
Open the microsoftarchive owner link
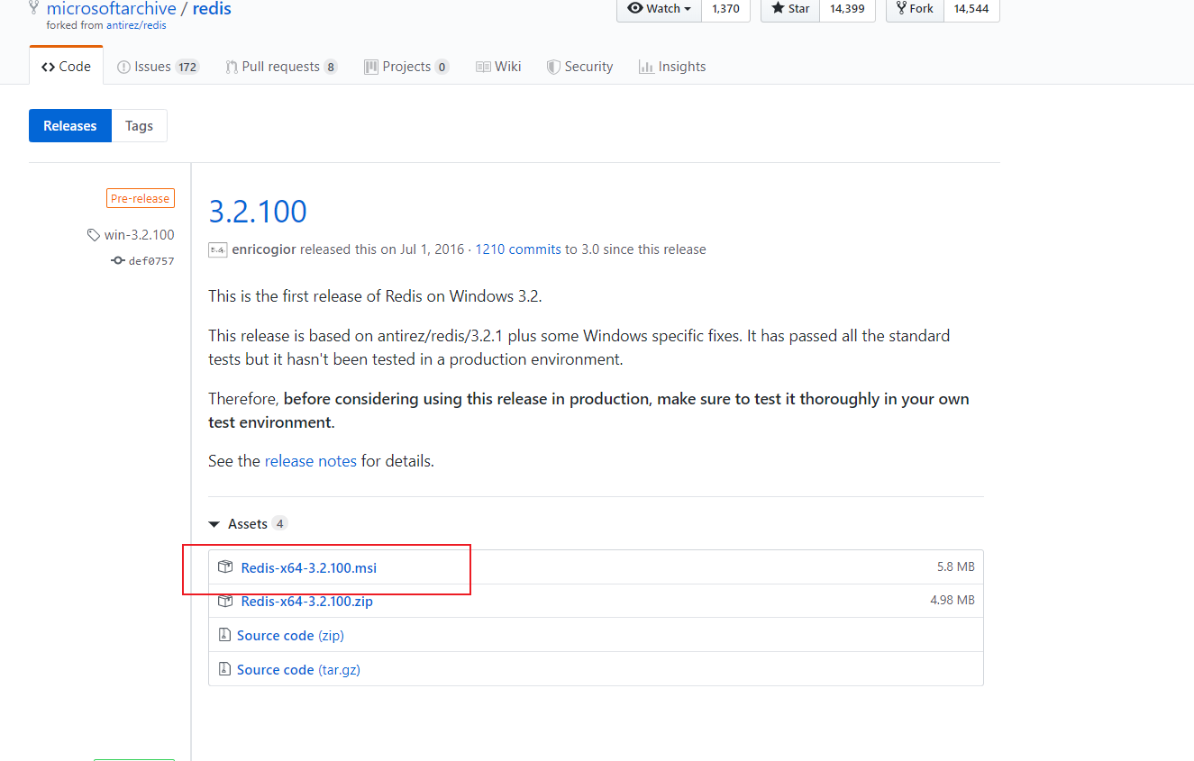pyautogui.click(x=112, y=9)
